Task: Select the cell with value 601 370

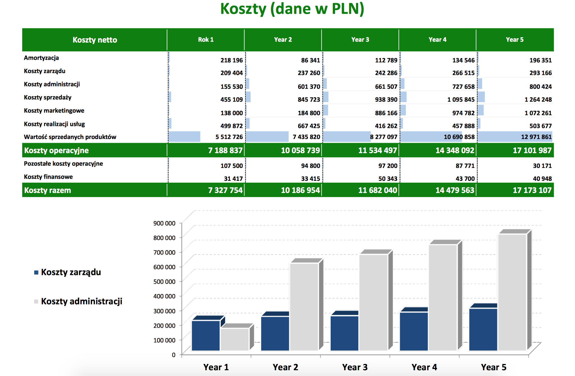Action: point(309,87)
